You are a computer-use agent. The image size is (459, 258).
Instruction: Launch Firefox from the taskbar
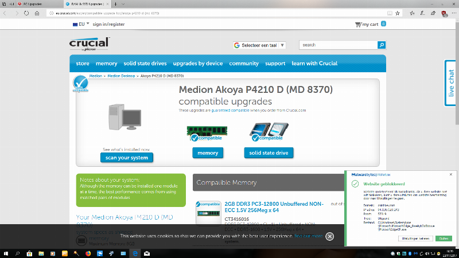(88, 253)
